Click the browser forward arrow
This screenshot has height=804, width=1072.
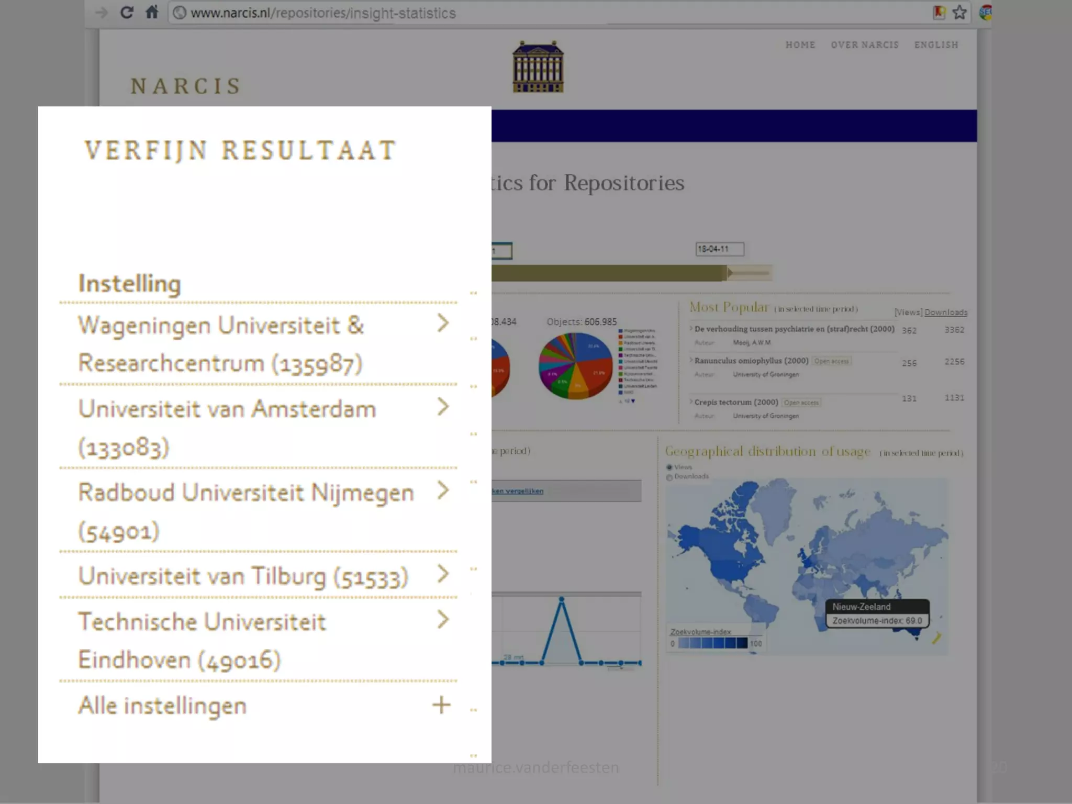(101, 13)
